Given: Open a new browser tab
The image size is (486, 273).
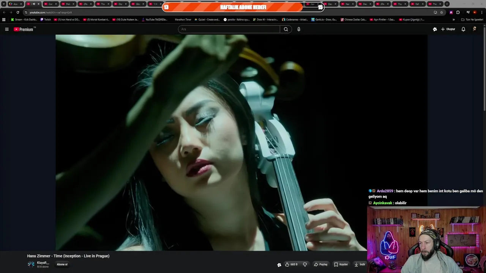Looking at the screenshot, I should pyautogui.click(x=447, y=4).
